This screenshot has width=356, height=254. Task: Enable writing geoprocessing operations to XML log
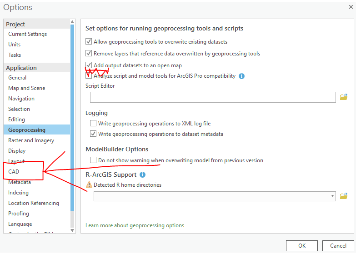click(93, 123)
